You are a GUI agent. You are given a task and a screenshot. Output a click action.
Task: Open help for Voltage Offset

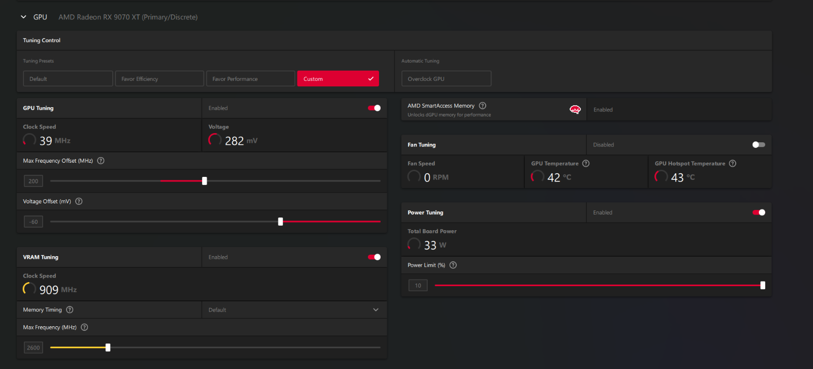[79, 201]
